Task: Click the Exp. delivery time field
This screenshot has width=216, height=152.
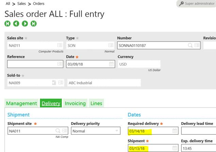Action: [198, 148]
